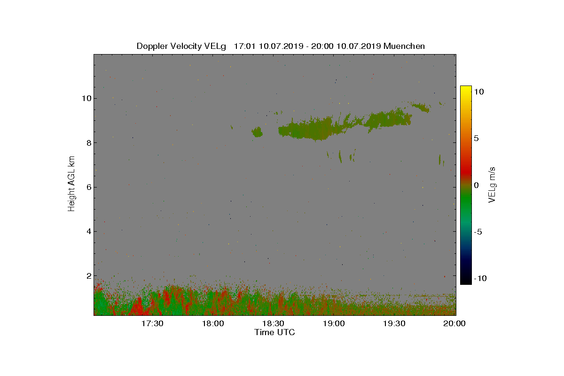
Task: Click the small cloud patch near 18:20
Action: (257, 132)
